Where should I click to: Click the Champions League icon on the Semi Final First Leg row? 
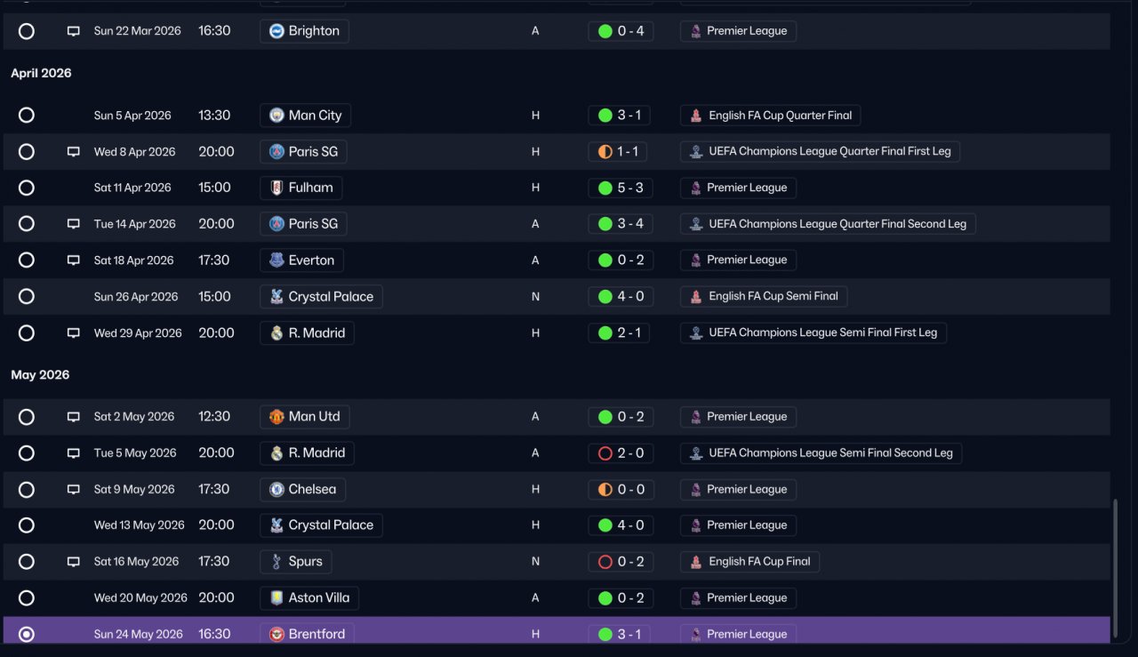(697, 333)
